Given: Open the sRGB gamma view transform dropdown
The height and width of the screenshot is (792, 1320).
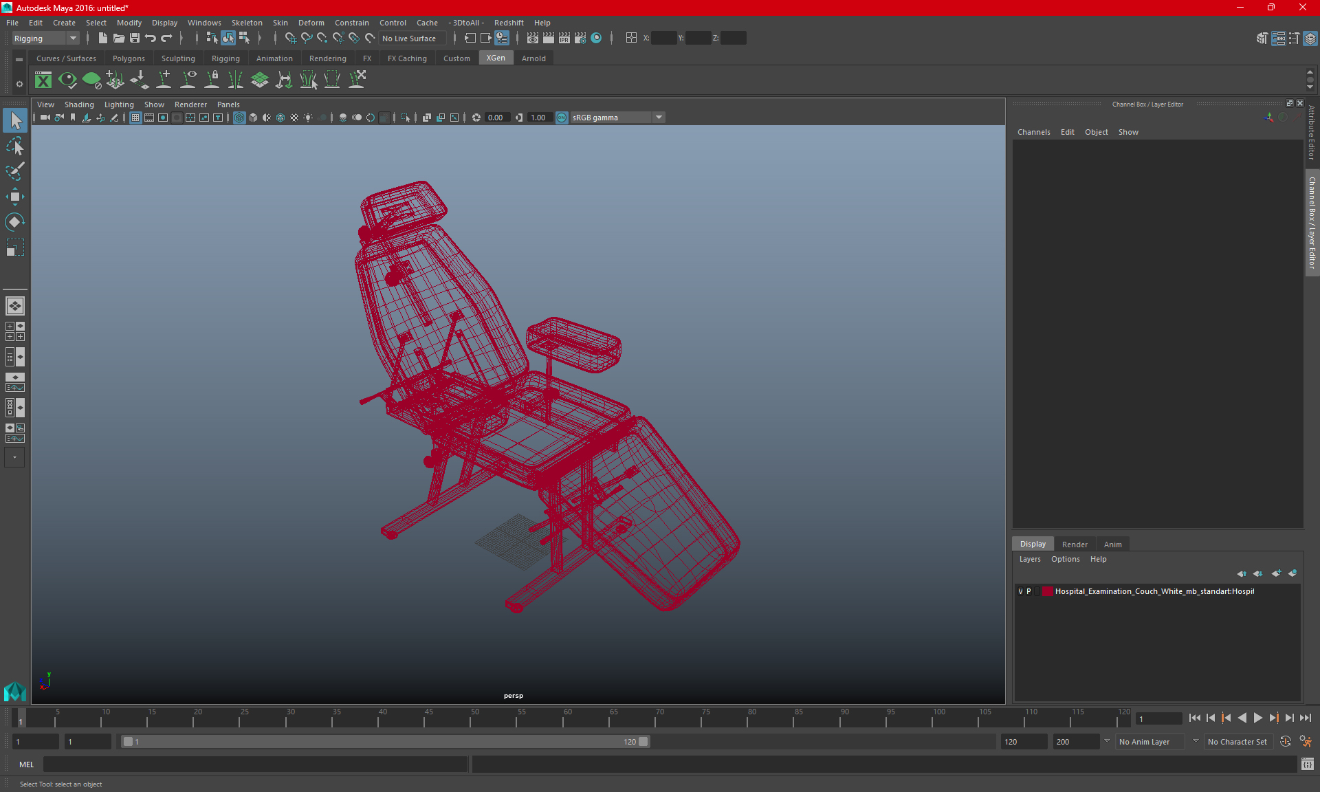Looking at the screenshot, I should [x=617, y=118].
